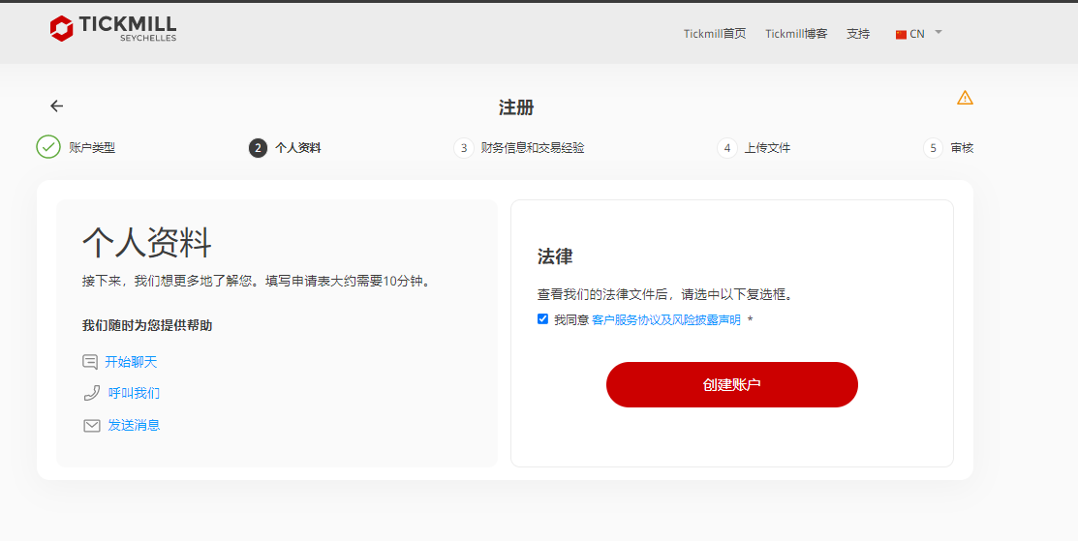
Task: Click the CN language label
Action: [x=917, y=34]
